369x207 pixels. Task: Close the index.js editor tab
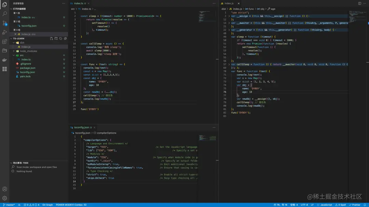pyautogui.click(x=238, y=3)
